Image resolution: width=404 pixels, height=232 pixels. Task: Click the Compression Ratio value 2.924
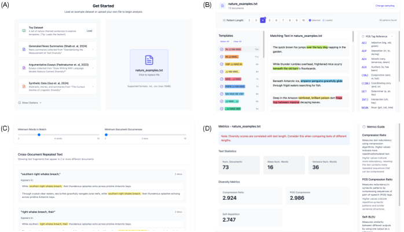(x=230, y=198)
